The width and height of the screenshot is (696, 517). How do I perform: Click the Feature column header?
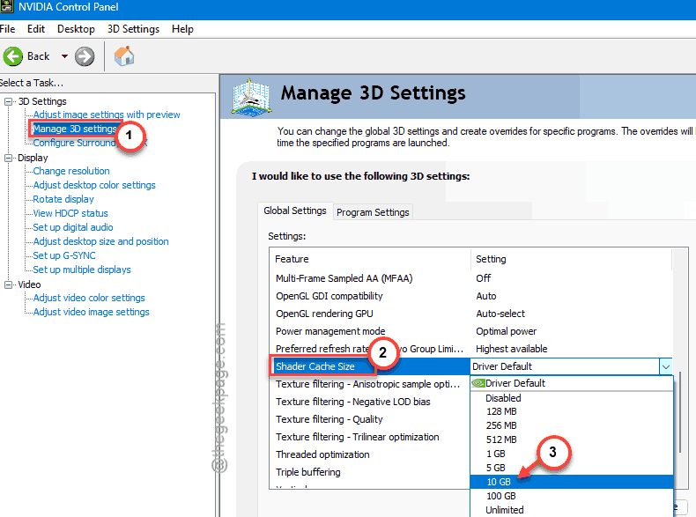tap(369, 259)
